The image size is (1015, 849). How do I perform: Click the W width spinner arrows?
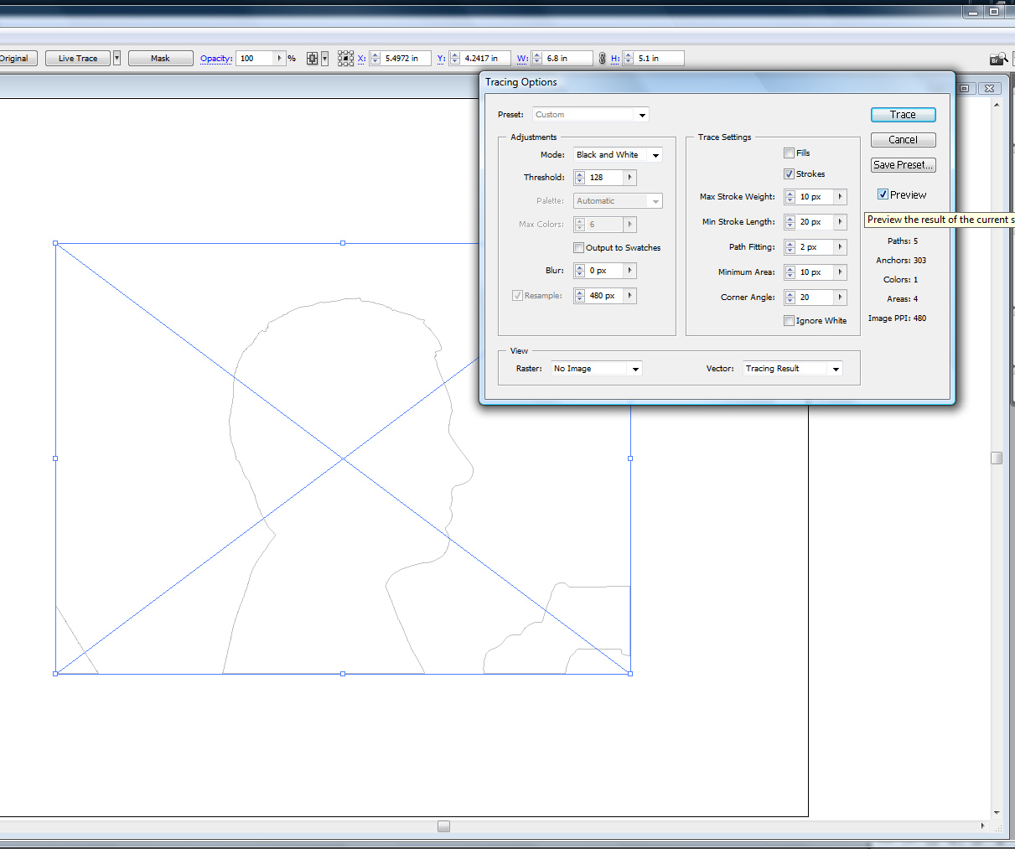coord(537,59)
